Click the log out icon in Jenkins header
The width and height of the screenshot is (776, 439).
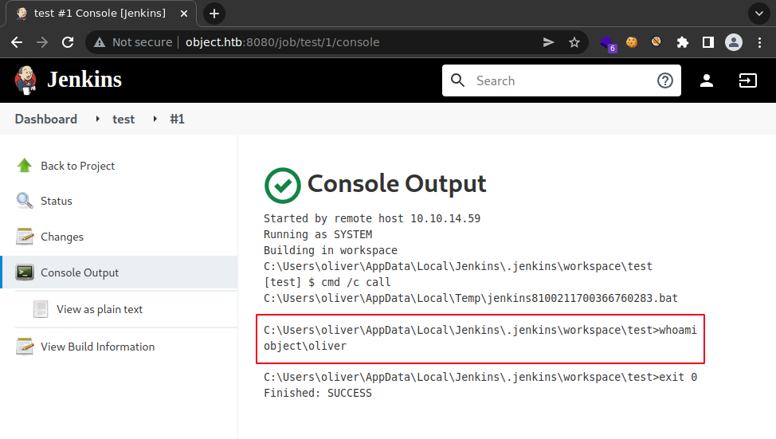click(747, 80)
